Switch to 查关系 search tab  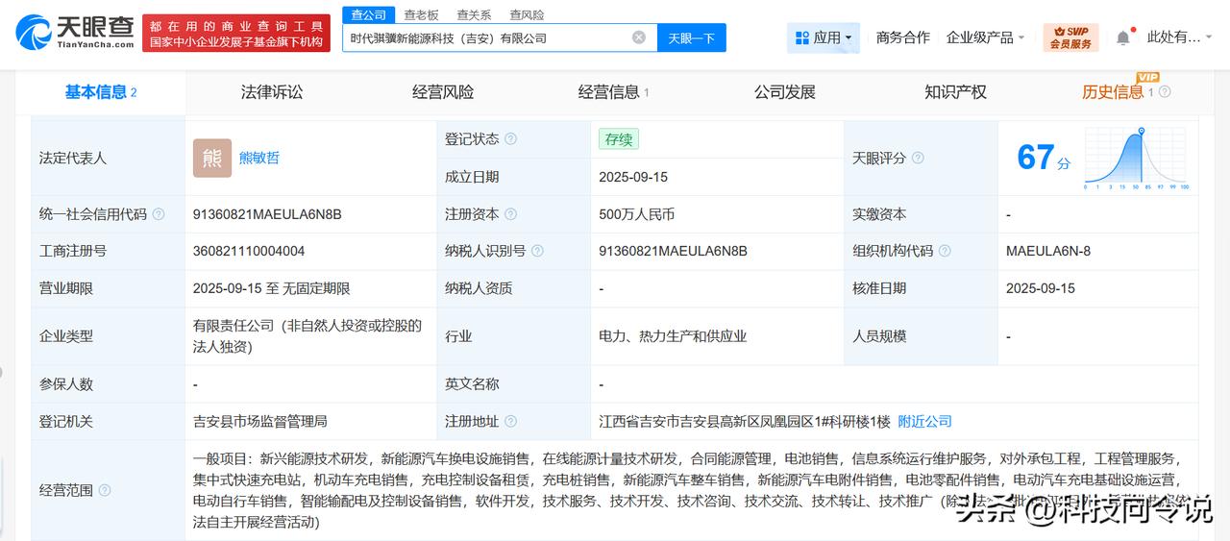474,14
